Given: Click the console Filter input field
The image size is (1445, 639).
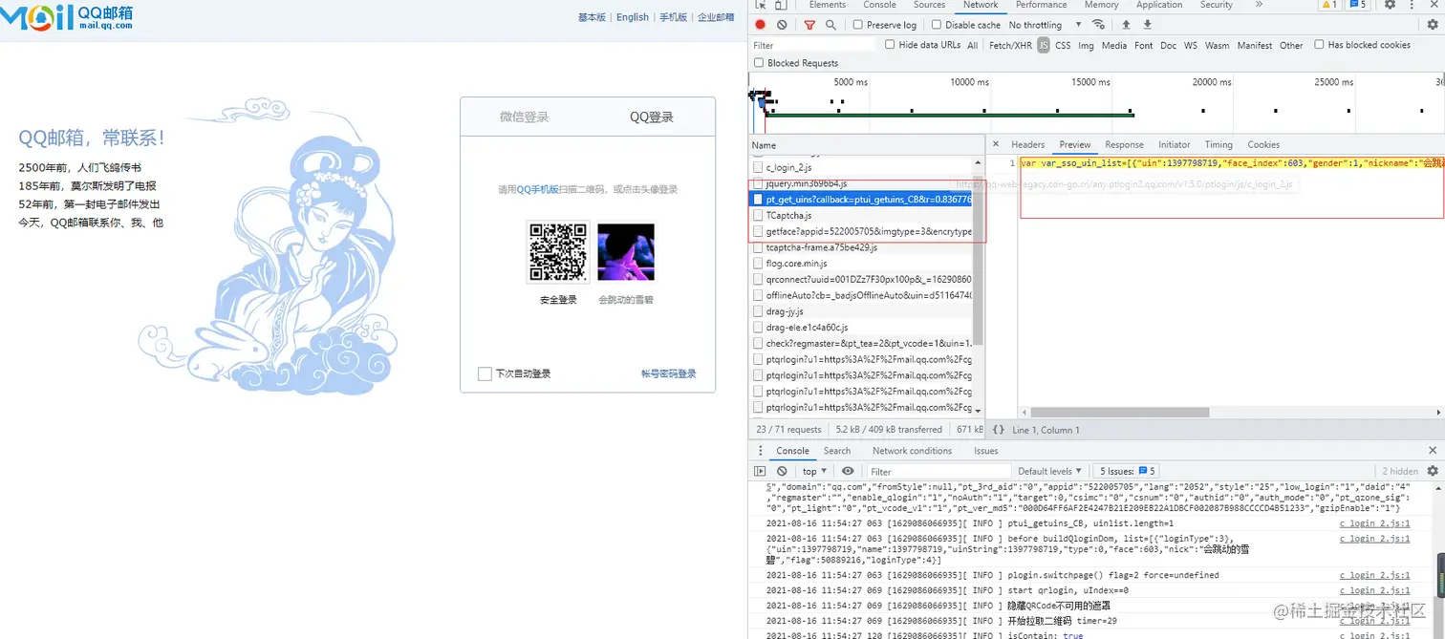Looking at the screenshot, I should click(x=938, y=471).
